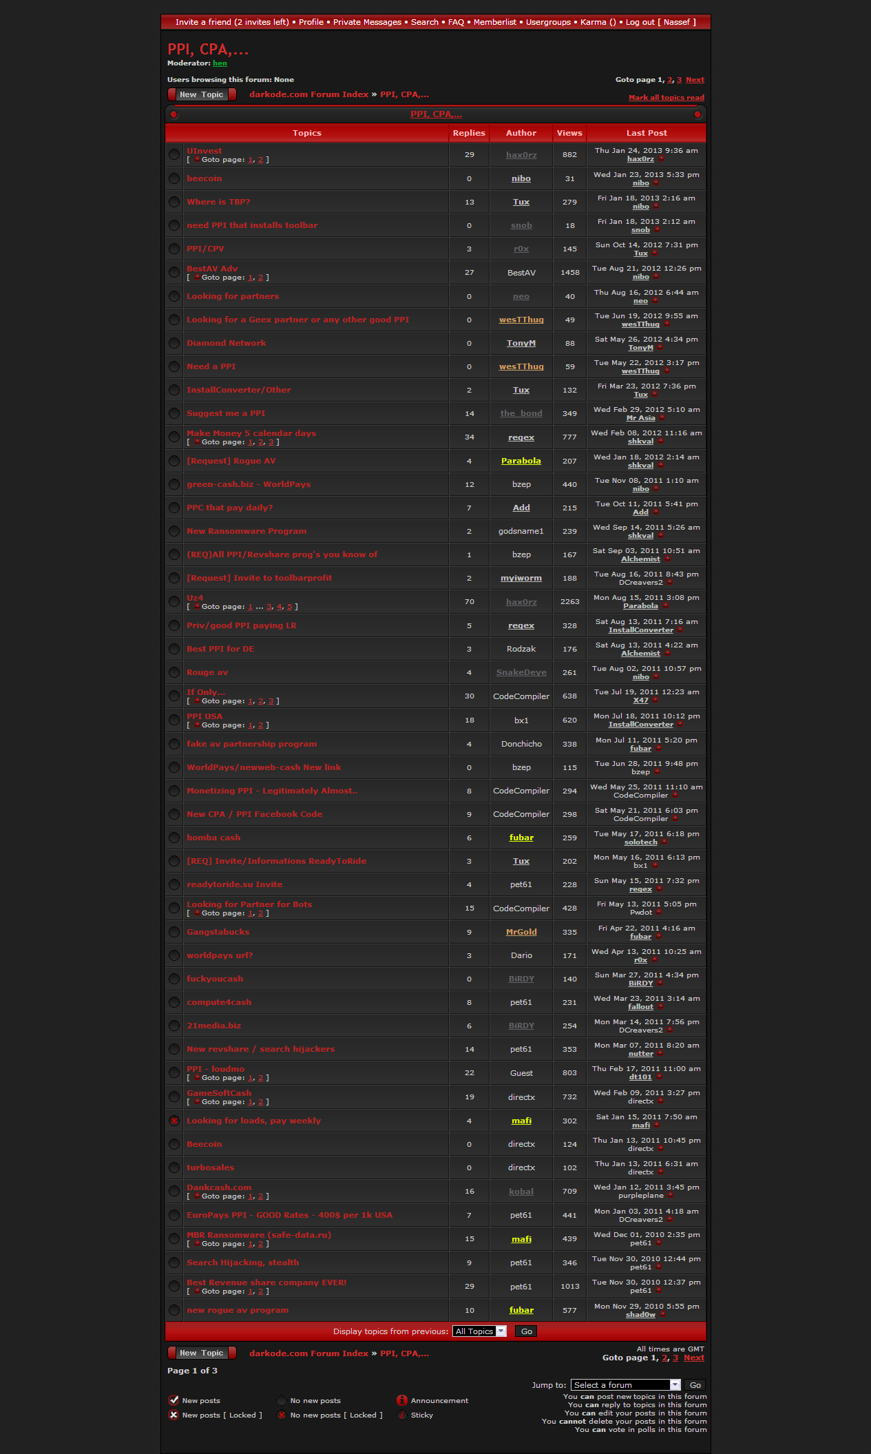The width and height of the screenshot is (871, 1454).
Task: Click latest post icon in Where is TBP? row
Action: (655, 207)
